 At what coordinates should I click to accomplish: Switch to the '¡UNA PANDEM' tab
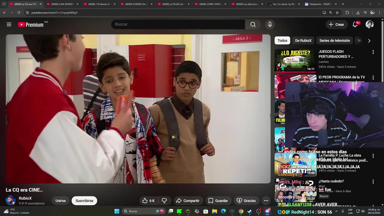62,4
